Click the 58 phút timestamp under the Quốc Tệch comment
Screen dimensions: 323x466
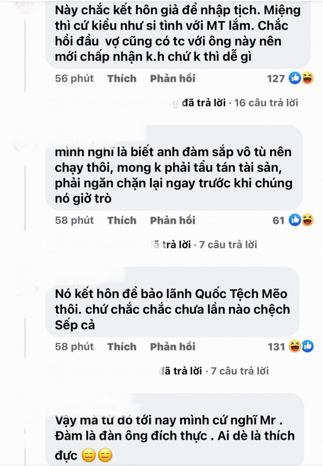click(x=74, y=346)
